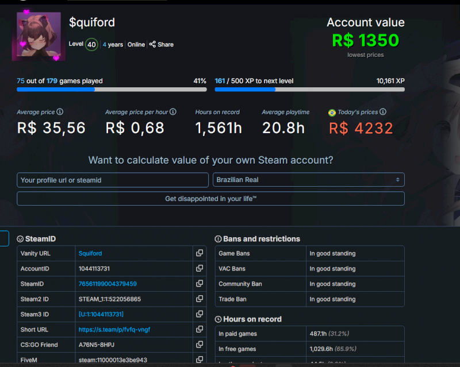Click the Share icon next to Online
The height and width of the screenshot is (367, 460).
click(152, 44)
